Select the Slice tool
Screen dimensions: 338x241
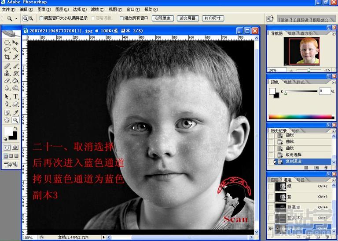pyautogui.click(x=15, y=57)
